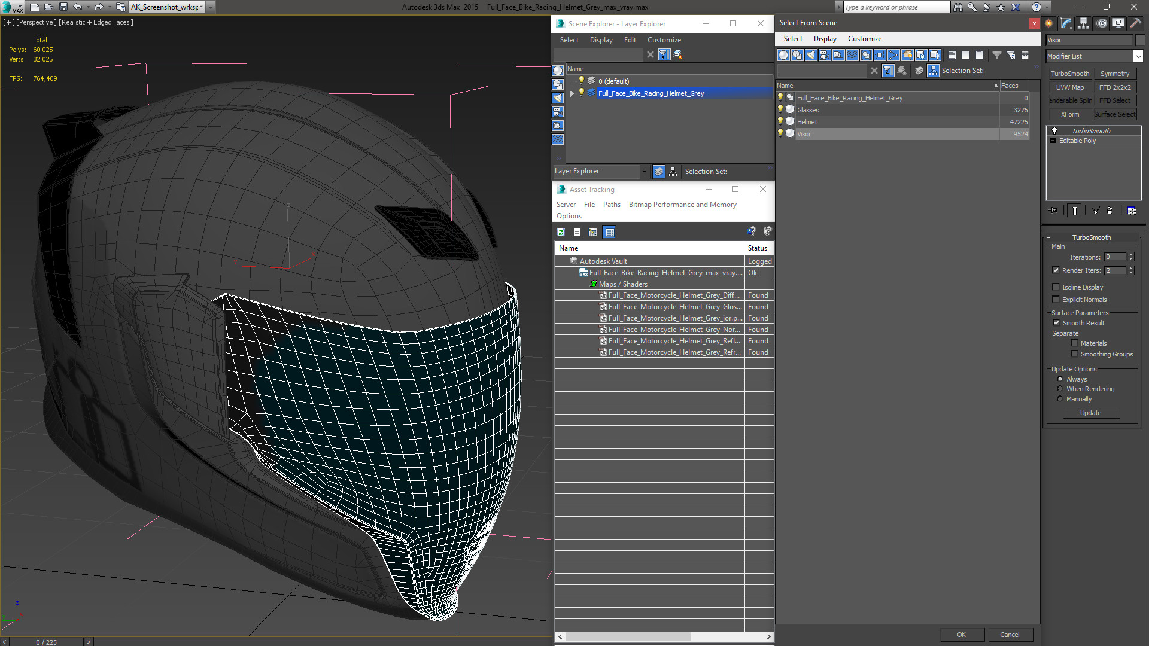Select the Always update option
Viewport: 1149px width, 646px height.
point(1060,379)
